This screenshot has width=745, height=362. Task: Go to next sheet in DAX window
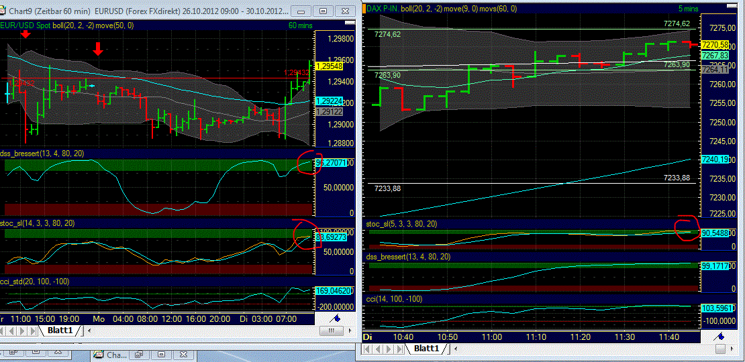(389, 349)
